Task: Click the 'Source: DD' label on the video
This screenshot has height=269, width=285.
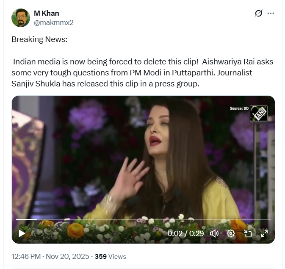Action: [239, 108]
